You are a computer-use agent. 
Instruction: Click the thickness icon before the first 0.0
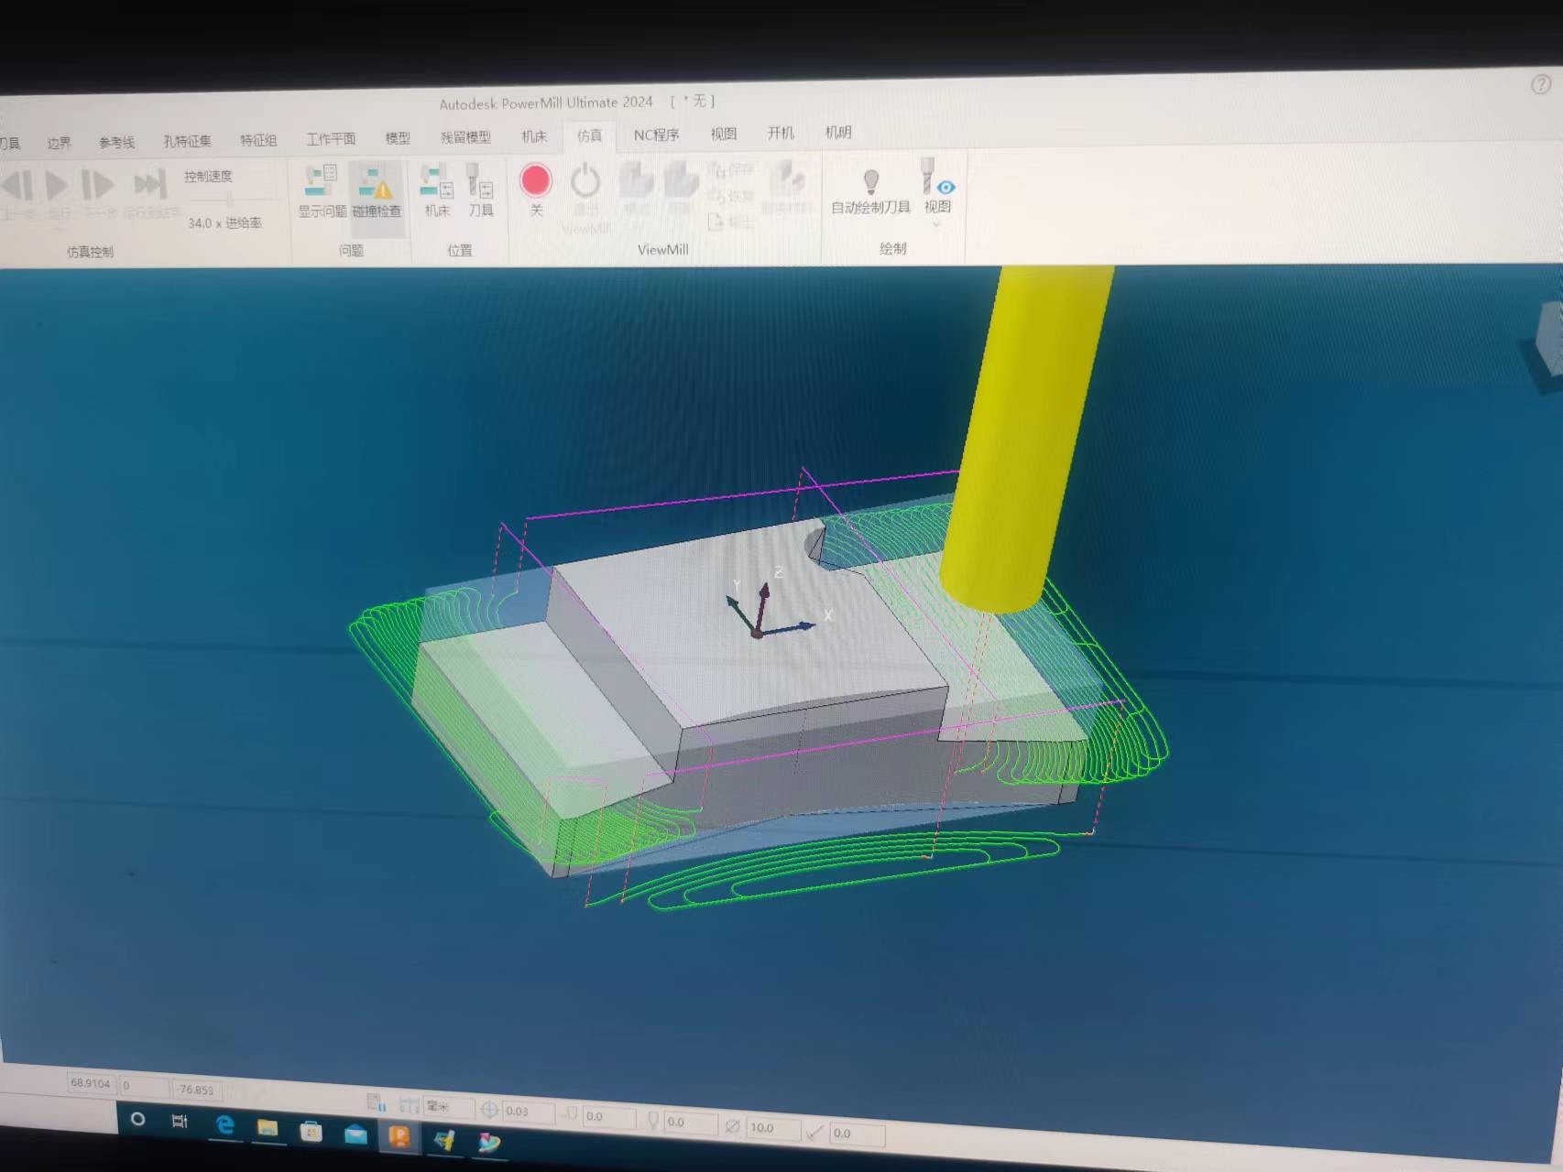570,1114
